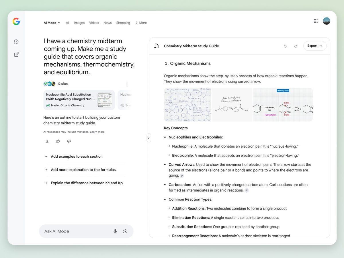Click the 1. Organic Mechanisms heading
The image size is (344, 258).
[x=188, y=64]
